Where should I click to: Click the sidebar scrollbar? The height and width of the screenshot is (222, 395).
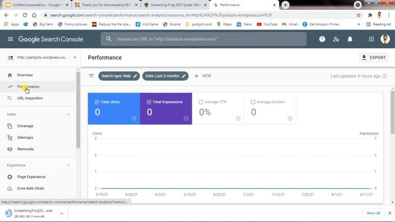pyautogui.click(x=78, y=110)
